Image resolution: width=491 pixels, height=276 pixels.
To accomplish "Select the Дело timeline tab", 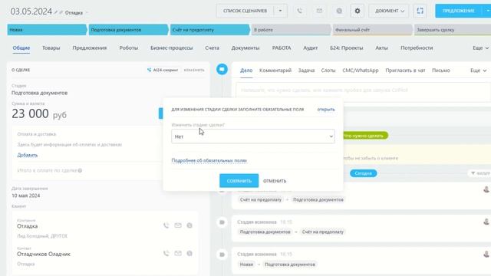I will coord(246,71).
